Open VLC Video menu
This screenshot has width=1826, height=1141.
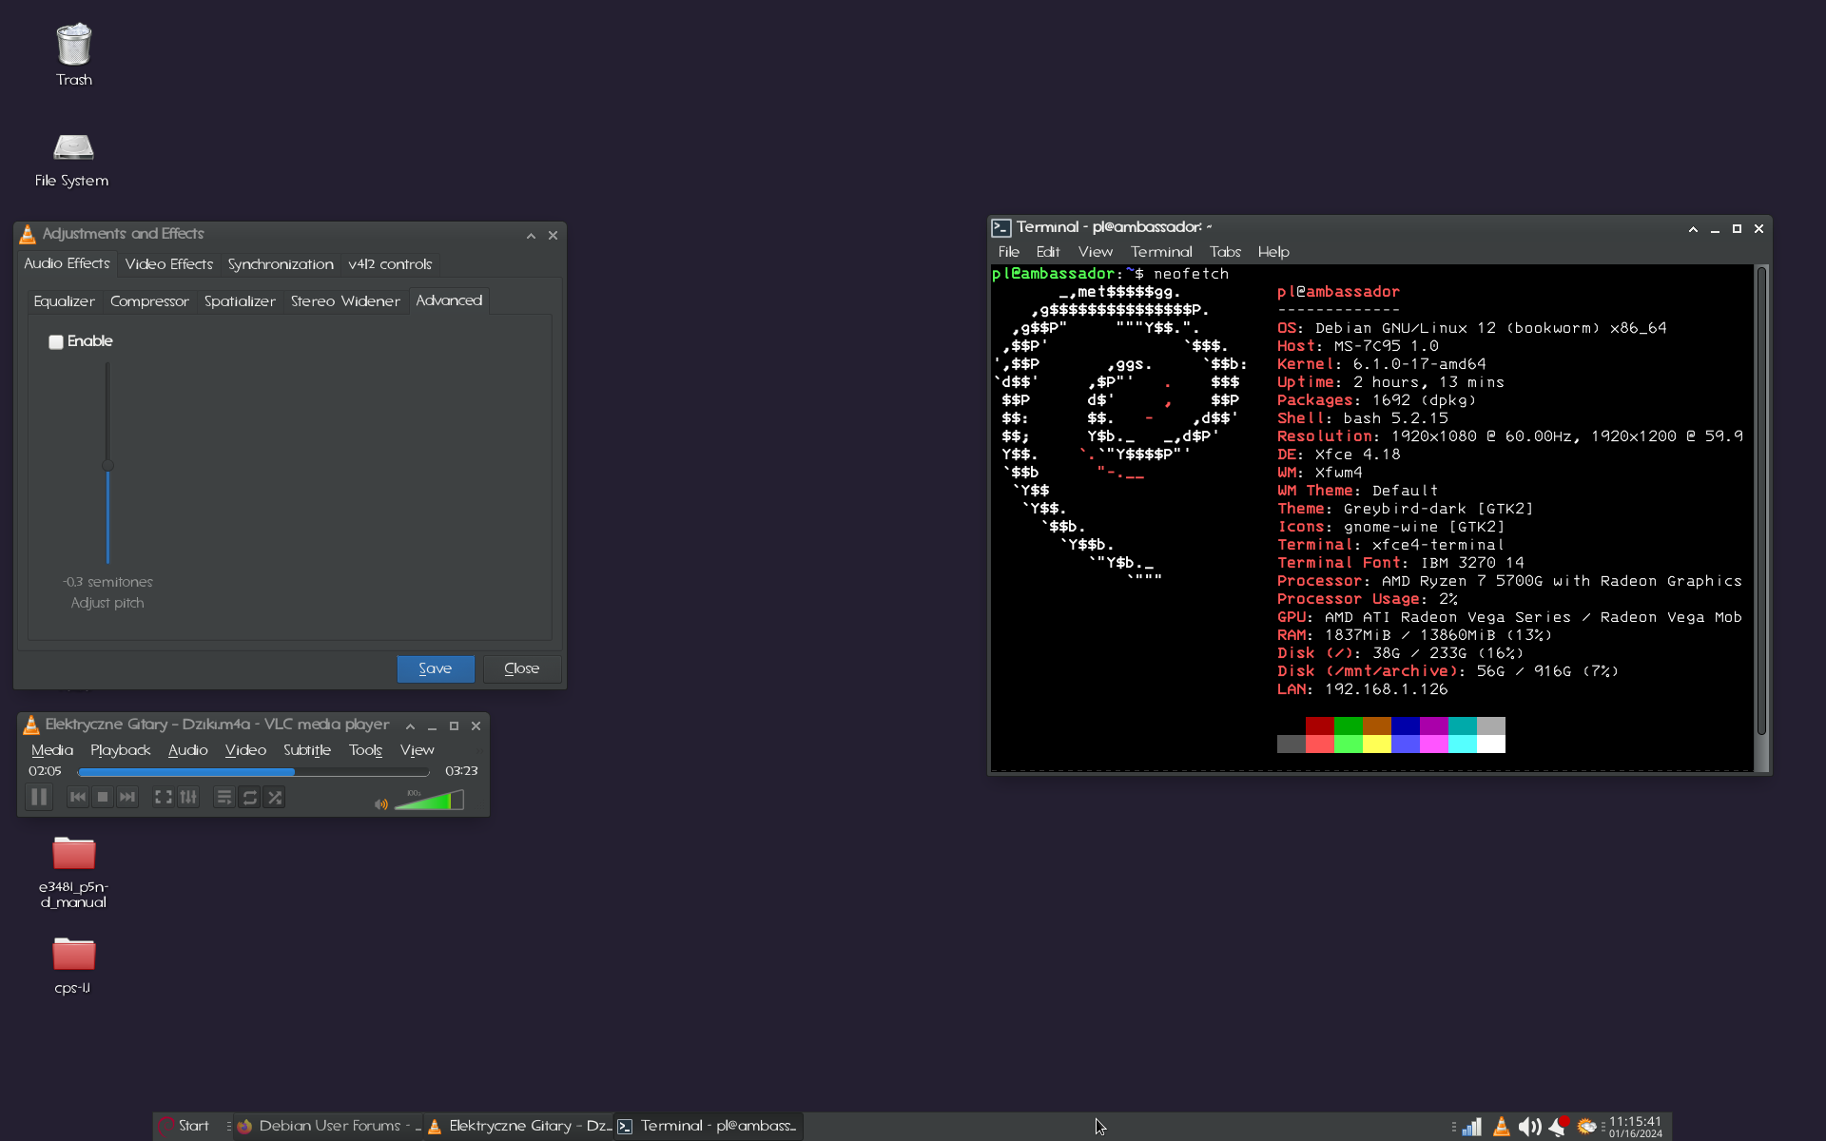[245, 750]
